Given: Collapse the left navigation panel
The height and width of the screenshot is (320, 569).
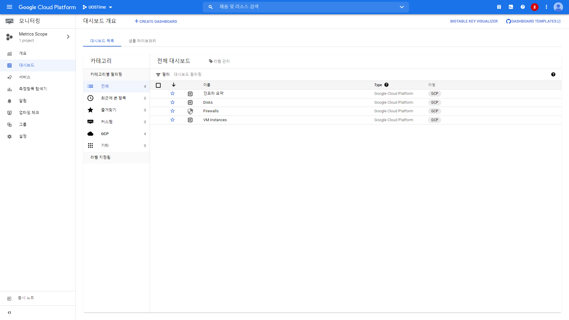Looking at the screenshot, I should coord(9,313).
